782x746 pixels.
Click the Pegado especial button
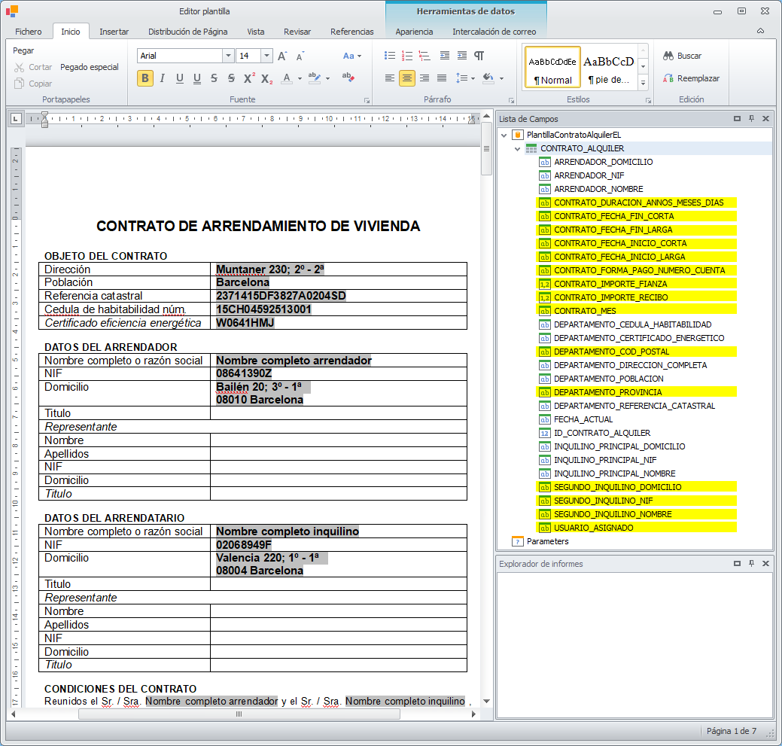pyautogui.click(x=90, y=67)
